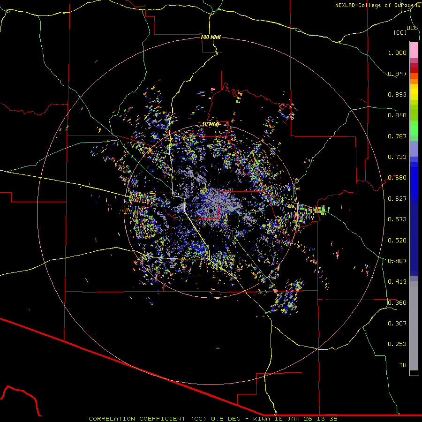This screenshot has width=422, height=422.
Task: Click the pink swatch atop the color bar
Action: click(414, 50)
